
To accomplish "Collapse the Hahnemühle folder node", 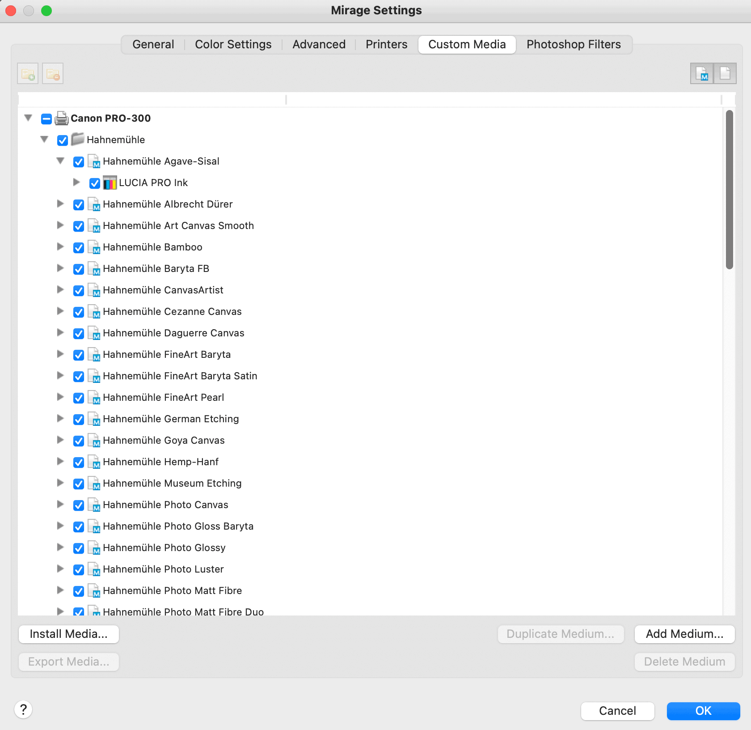I will (44, 140).
